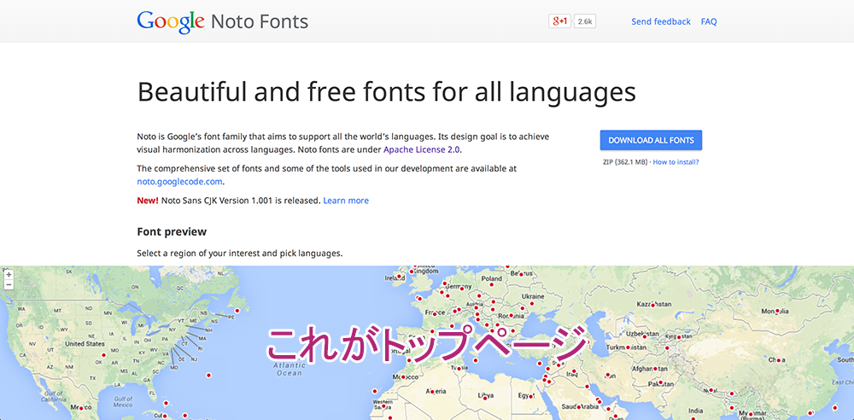The width and height of the screenshot is (854, 420).
Task: Select the red marker on Turkmenistan
Action: 628,347
